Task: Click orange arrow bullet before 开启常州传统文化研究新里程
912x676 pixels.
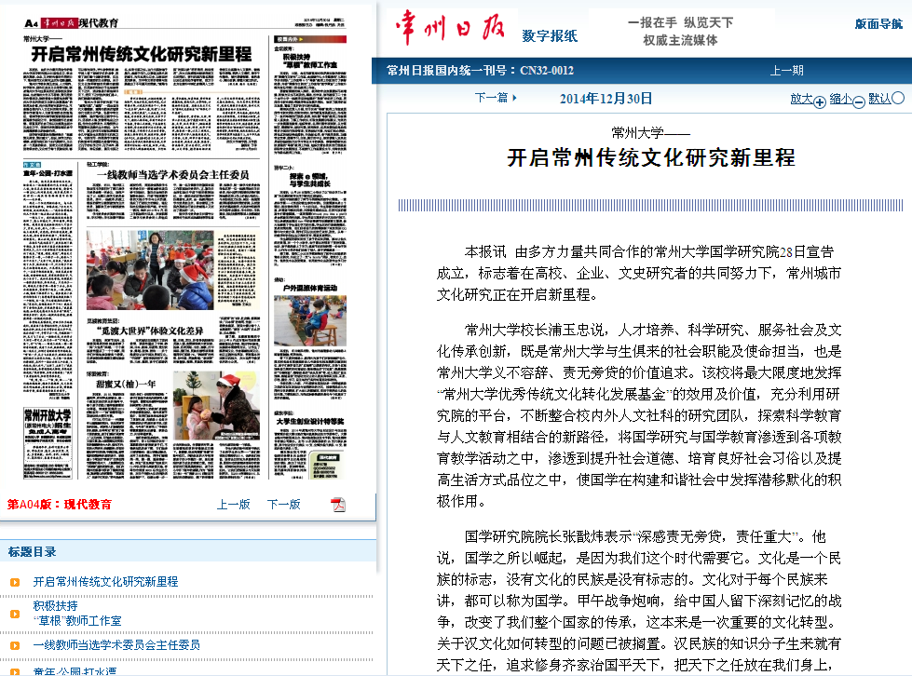Action: point(15,583)
